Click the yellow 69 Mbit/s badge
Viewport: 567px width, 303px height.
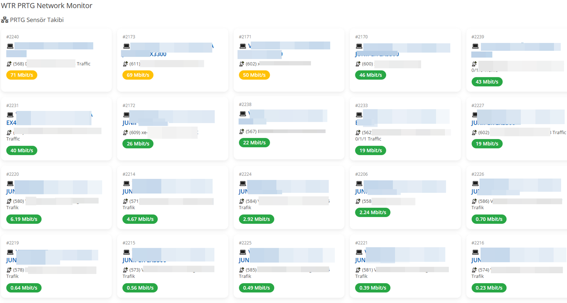[x=138, y=75]
